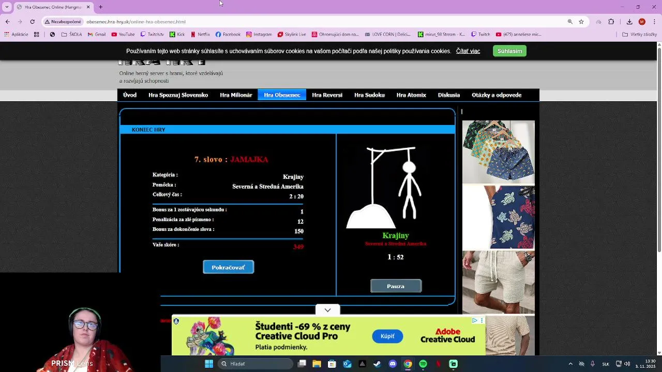Image resolution: width=662 pixels, height=372 pixels.
Task: Open the YouTube bookmark
Action: [123, 35]
